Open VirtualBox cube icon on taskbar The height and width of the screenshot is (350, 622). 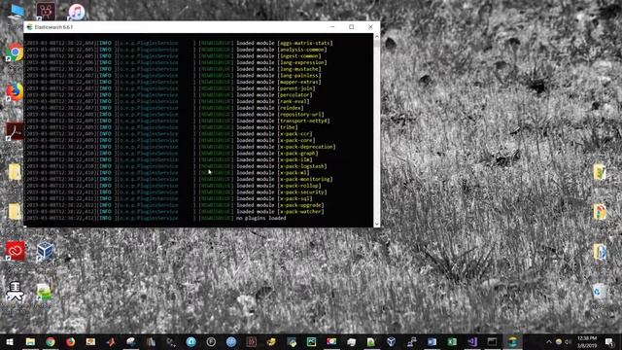pos(391,341)
